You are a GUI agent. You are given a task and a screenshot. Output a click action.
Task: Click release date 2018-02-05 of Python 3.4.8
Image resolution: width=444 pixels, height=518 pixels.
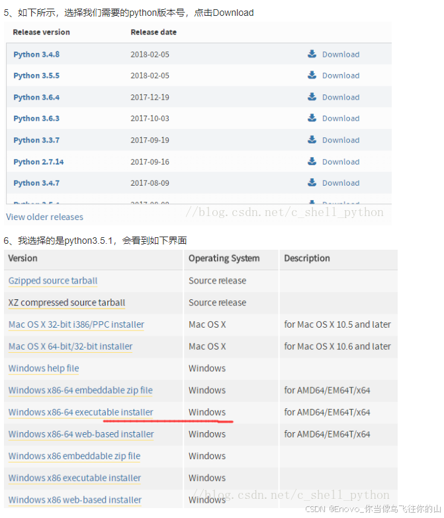[150, 54]
